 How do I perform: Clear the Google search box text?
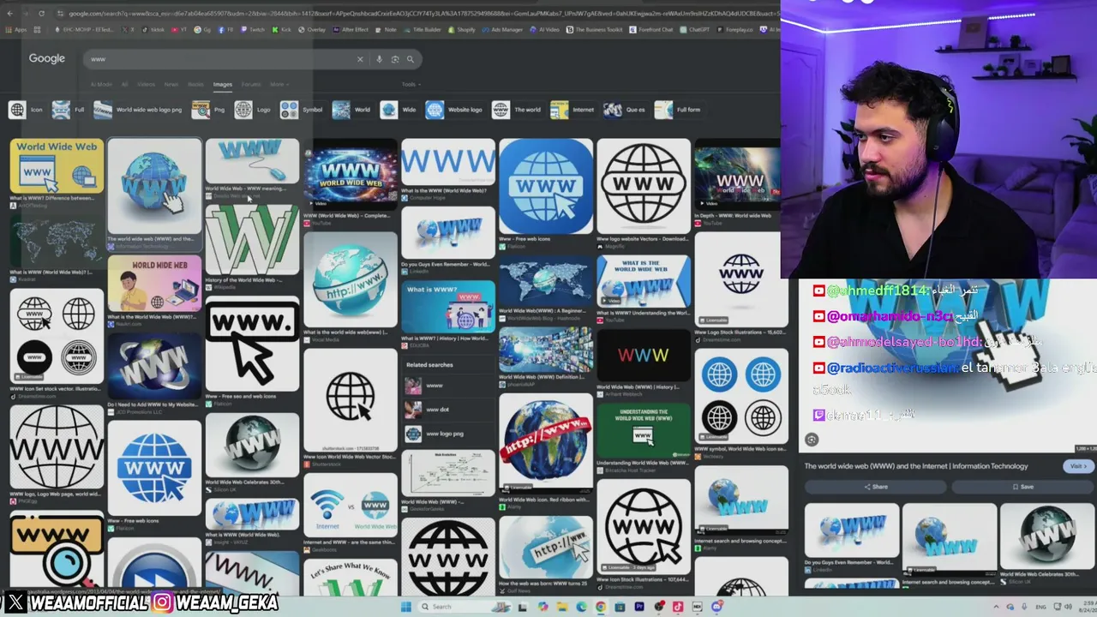pos(360,59)
